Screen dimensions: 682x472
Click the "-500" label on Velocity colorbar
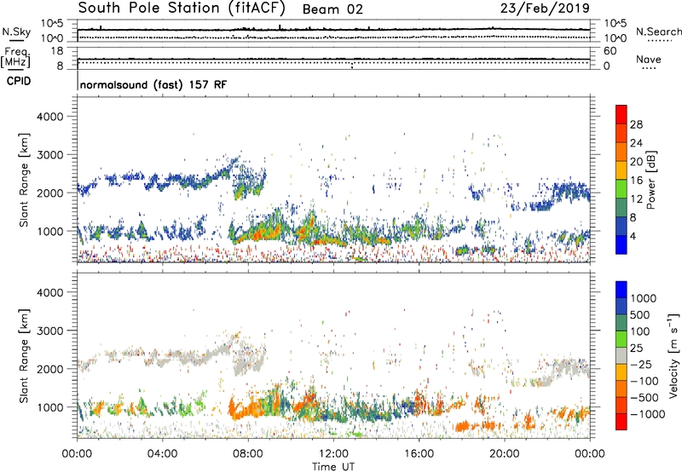coord(644,398)
